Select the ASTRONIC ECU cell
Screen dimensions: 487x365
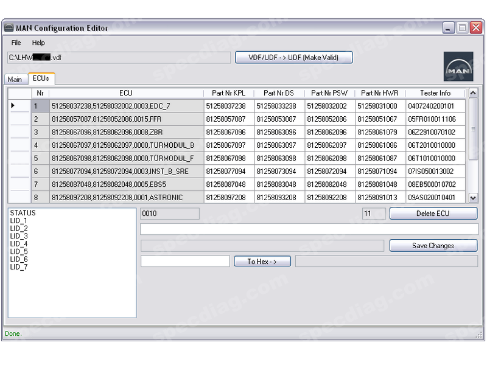click(126, 198)
